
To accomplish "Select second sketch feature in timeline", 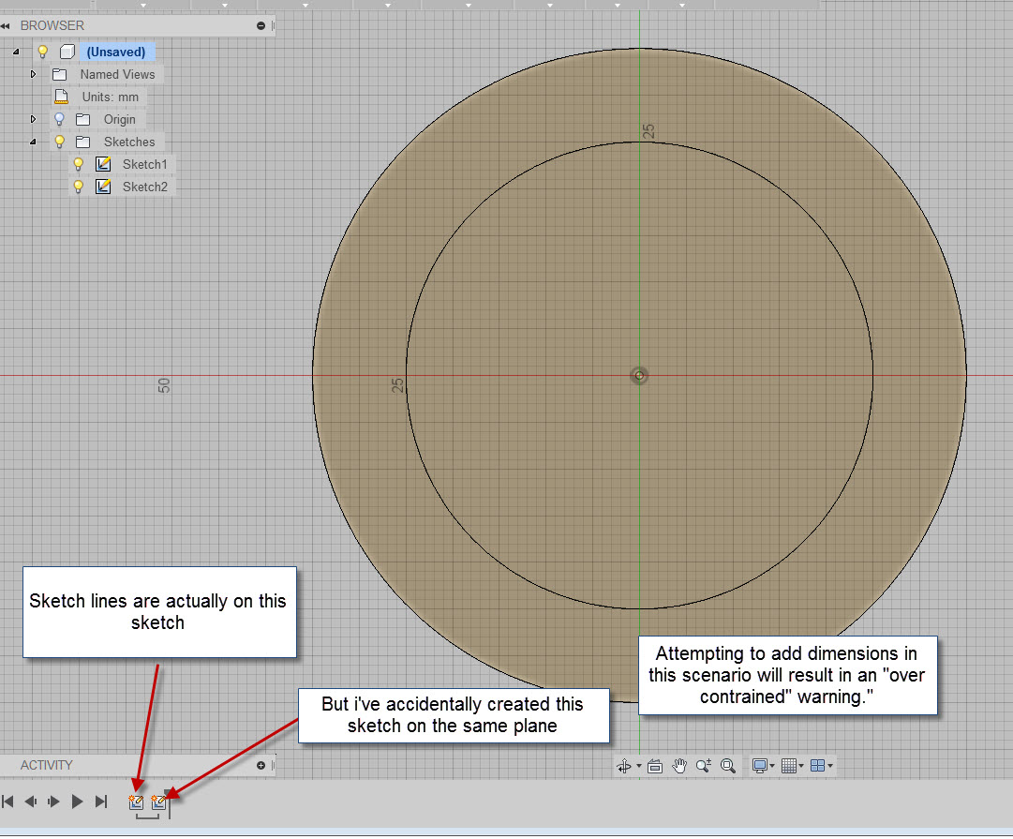I will point(158,802).
